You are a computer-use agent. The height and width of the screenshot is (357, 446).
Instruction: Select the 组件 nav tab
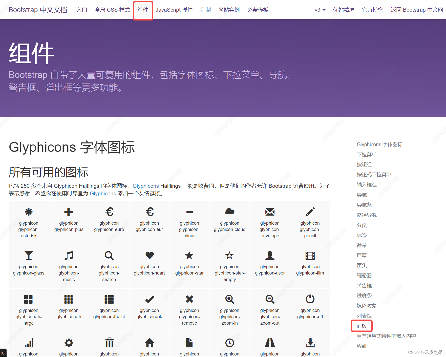pyautogui.click(x=143, y=10)
